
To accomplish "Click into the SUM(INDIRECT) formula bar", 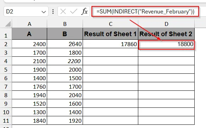I will click(145, 11).
